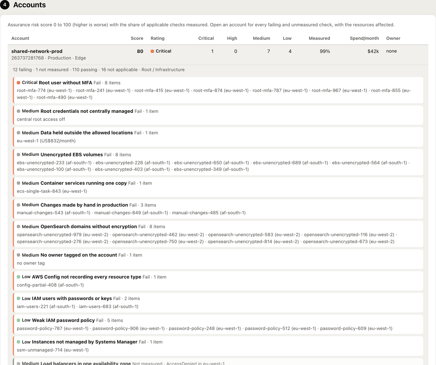Click the Owner column header
The image size is (436, 365).
point(393,38)
